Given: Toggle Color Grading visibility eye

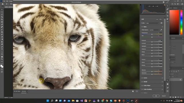Looking at the screenshot, I should coord(162,90).
